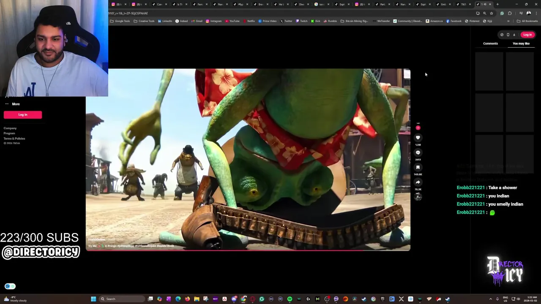
Task: Open the browser profile avatar
Action: pos(529,13)
